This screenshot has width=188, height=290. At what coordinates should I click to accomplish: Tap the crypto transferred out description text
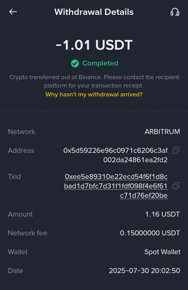(x=94, y=81)
